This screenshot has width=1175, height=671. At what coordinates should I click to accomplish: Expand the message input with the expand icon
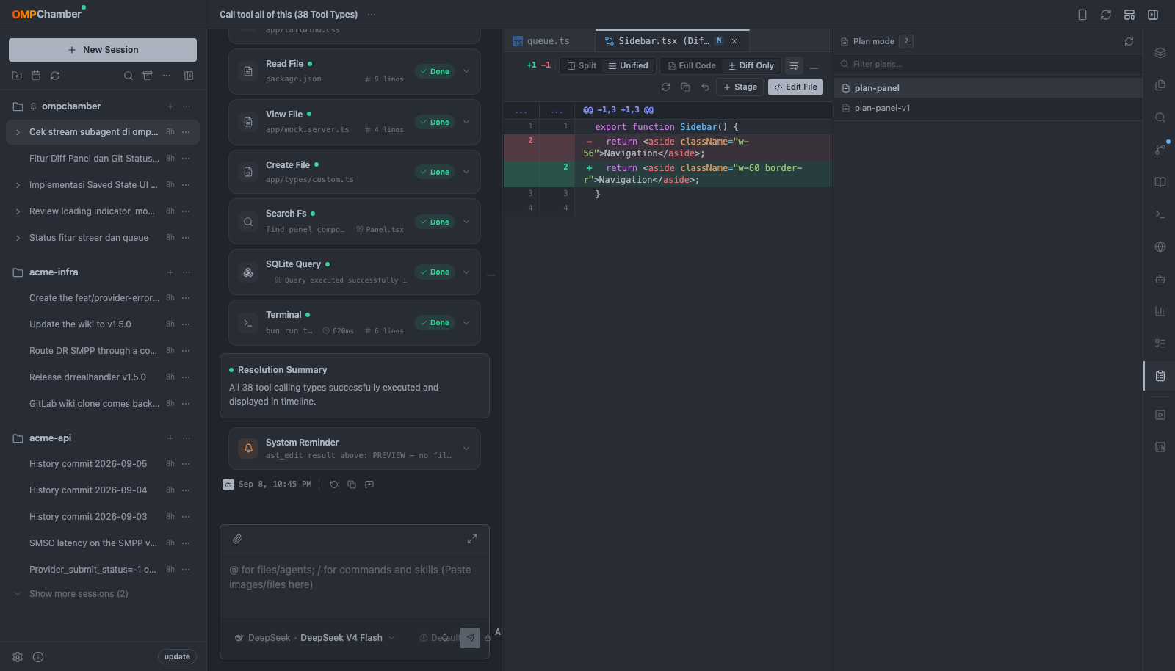point(472,539)
